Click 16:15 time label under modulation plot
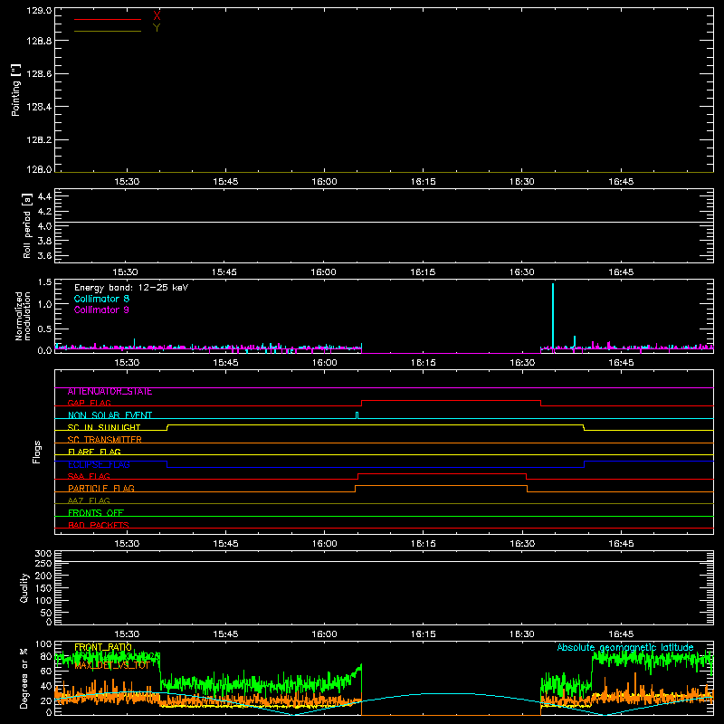The height and width of the screenshot is (724, 724). coord(423,363)
